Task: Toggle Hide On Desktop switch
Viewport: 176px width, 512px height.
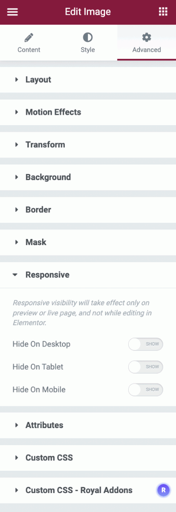Action: coord(145,344)
